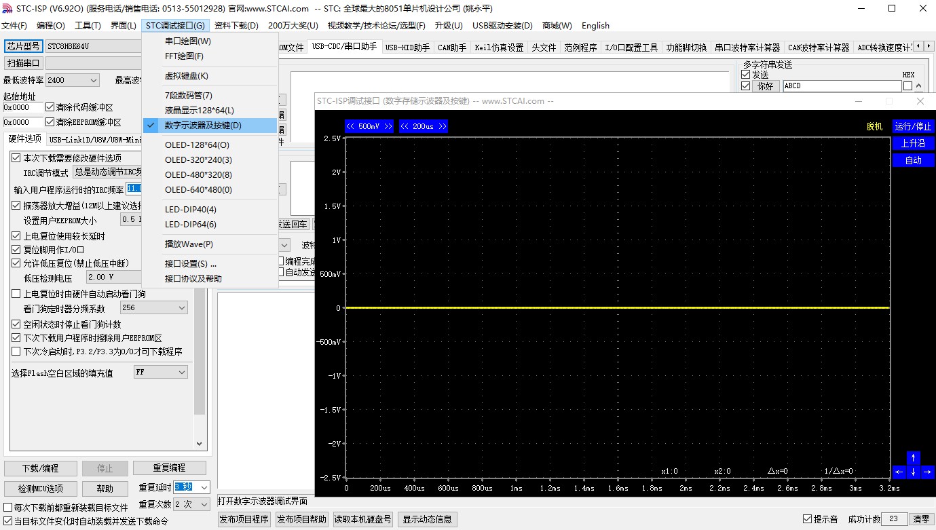Switch to Keil仿真设置 tab

point(499,48)
